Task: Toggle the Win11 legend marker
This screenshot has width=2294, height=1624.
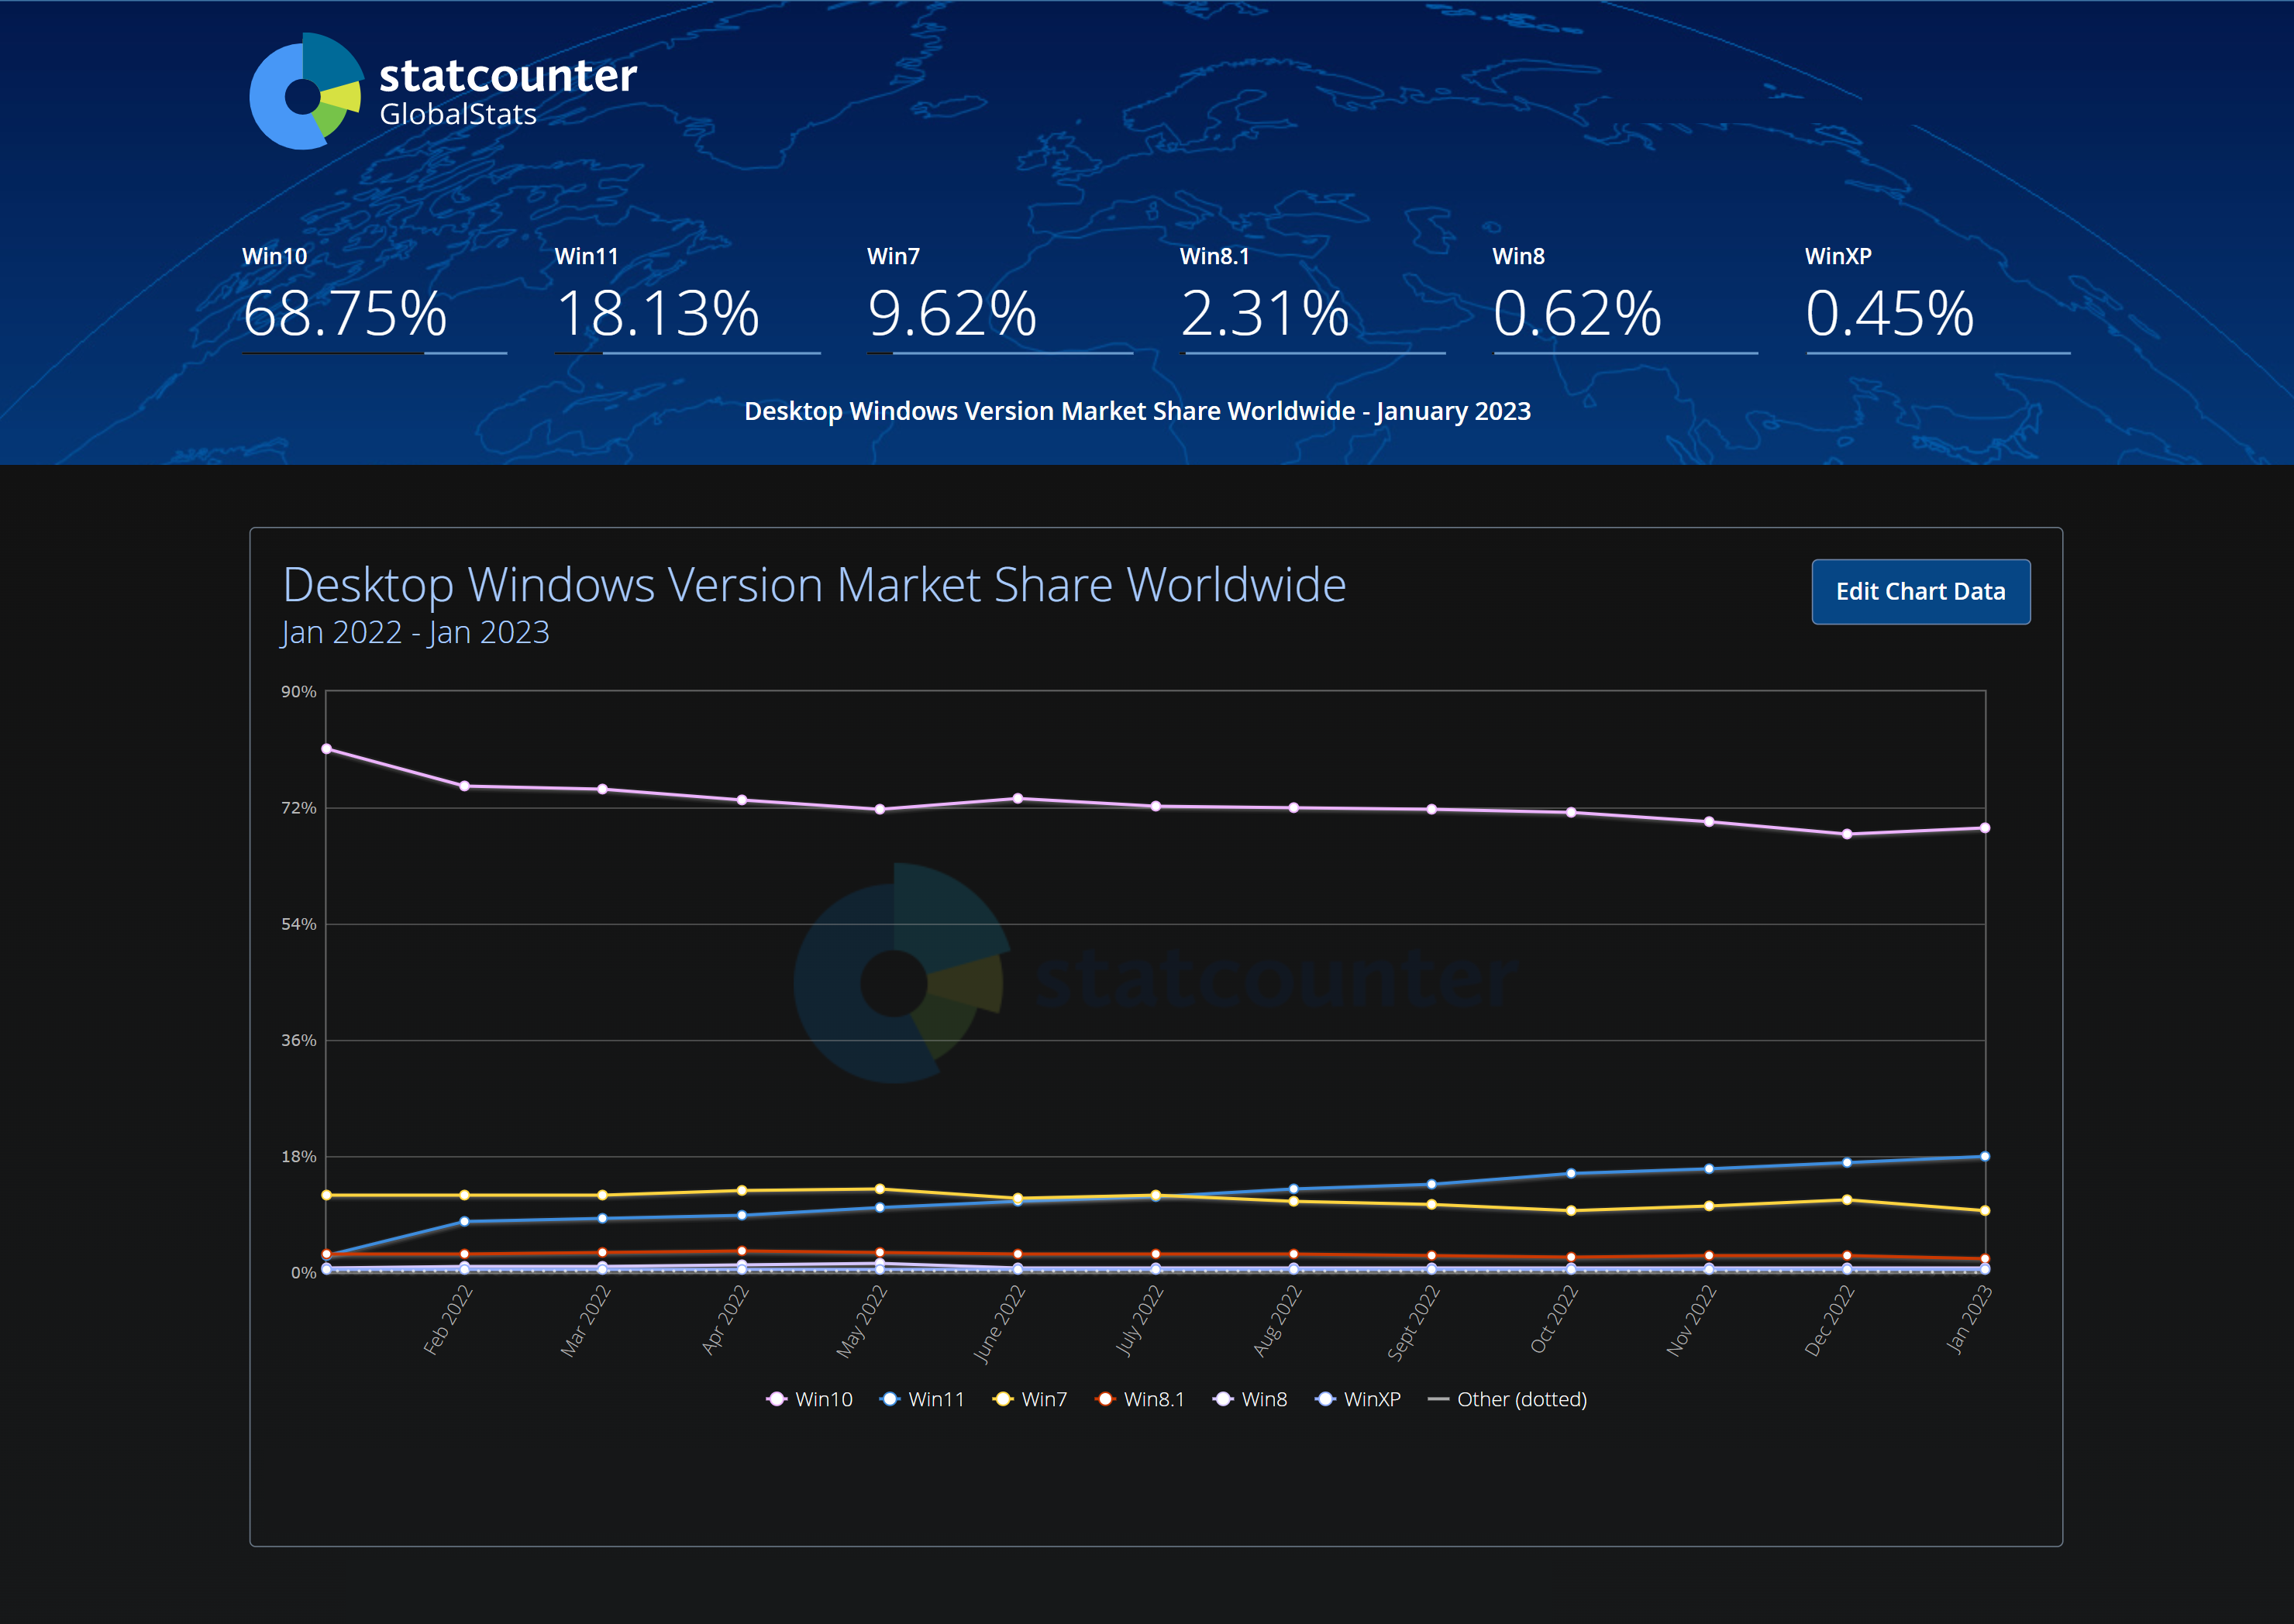Action: pyautogui.click(x=890, y=1399)
